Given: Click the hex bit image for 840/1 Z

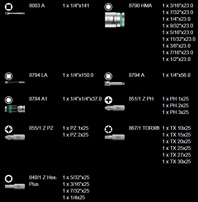Looking at the screenshot, I should pyautogui.click(x=15, y=186).
